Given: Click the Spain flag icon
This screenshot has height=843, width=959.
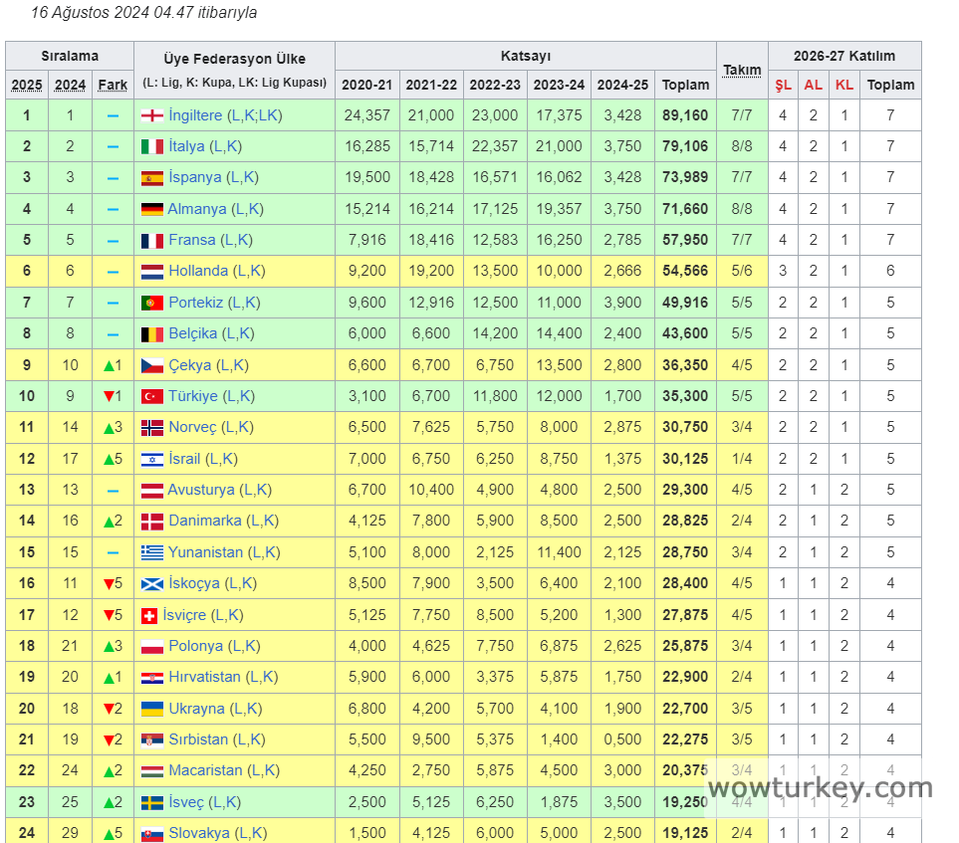Looking at the screenshot, I should [x=151, y=178].
